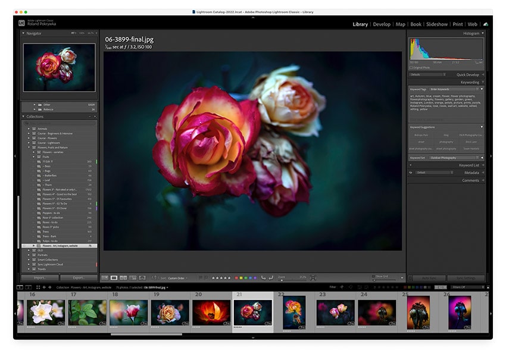Enable the Original Photo checkbox

click(x=411, y=68)
